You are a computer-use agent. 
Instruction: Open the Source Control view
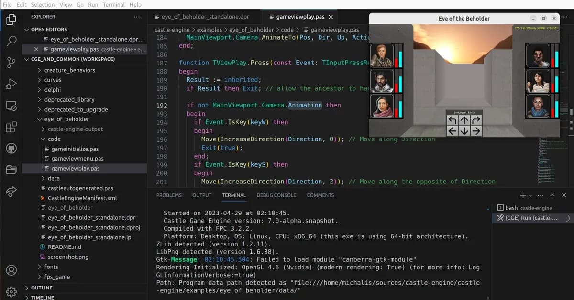[x=11, y=63]
